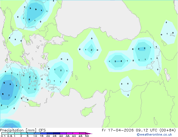Click the '40' legend label
Viewport: 178px width, 137px height.
[74, 136]
